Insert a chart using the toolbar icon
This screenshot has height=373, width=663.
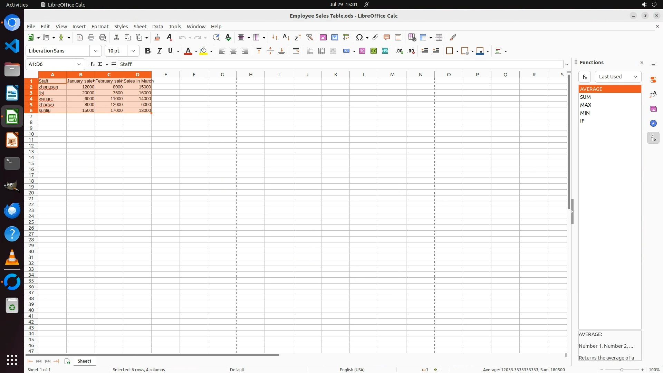[334, 37]
